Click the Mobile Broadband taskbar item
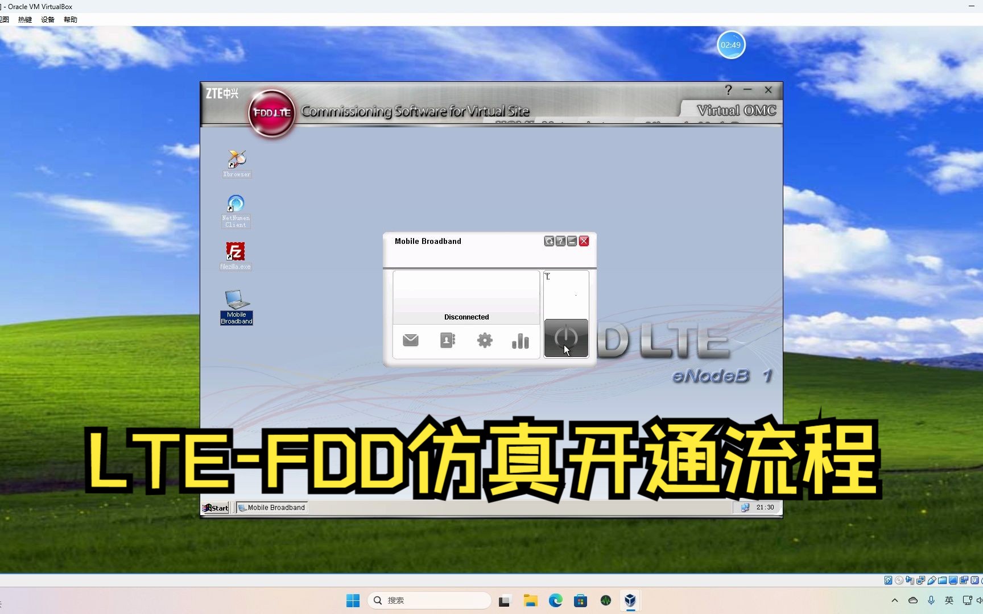 pyautogui.click(x=272, y=508)
